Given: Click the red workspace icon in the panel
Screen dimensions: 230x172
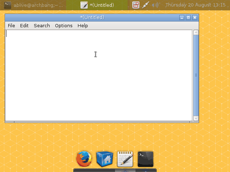Looking at the screenshot, I should pos(135,5).
